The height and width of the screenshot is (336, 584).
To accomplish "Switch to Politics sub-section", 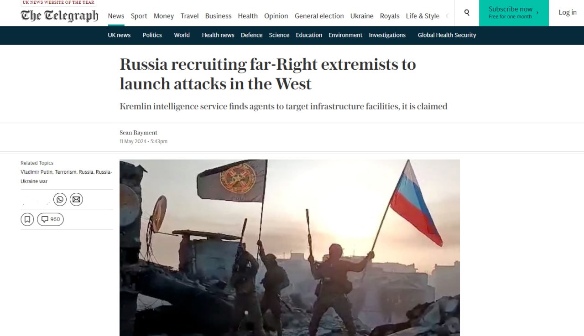I will (x=152, y=35).
